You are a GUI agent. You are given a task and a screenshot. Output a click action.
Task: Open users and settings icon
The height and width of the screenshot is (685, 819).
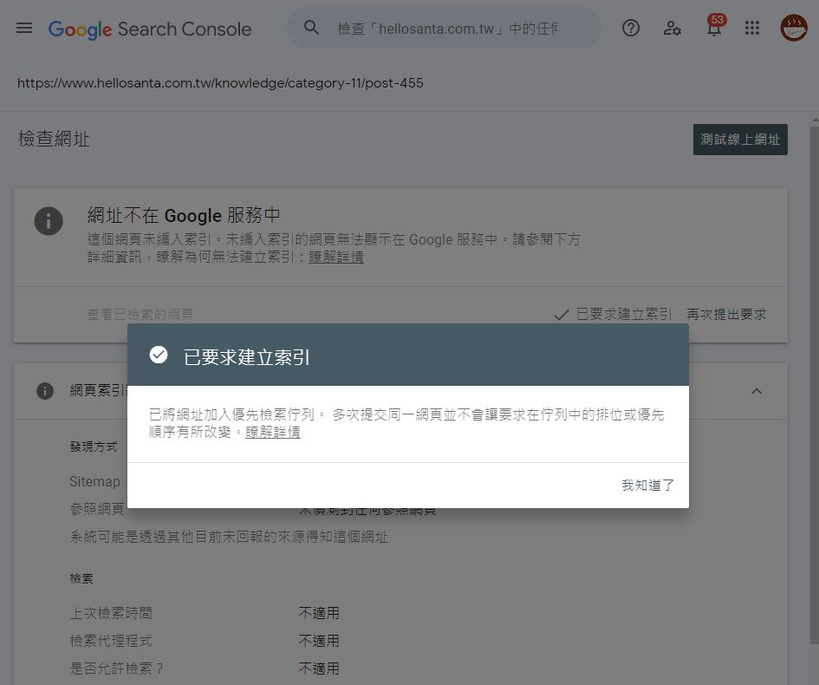pyautogui.click(x=672, y=28)
